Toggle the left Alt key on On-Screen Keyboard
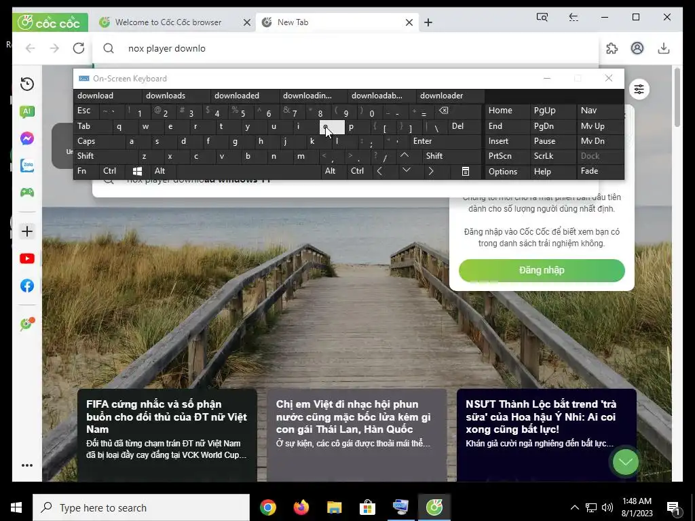Screen dimensions: 695x521 pos(163,171)
